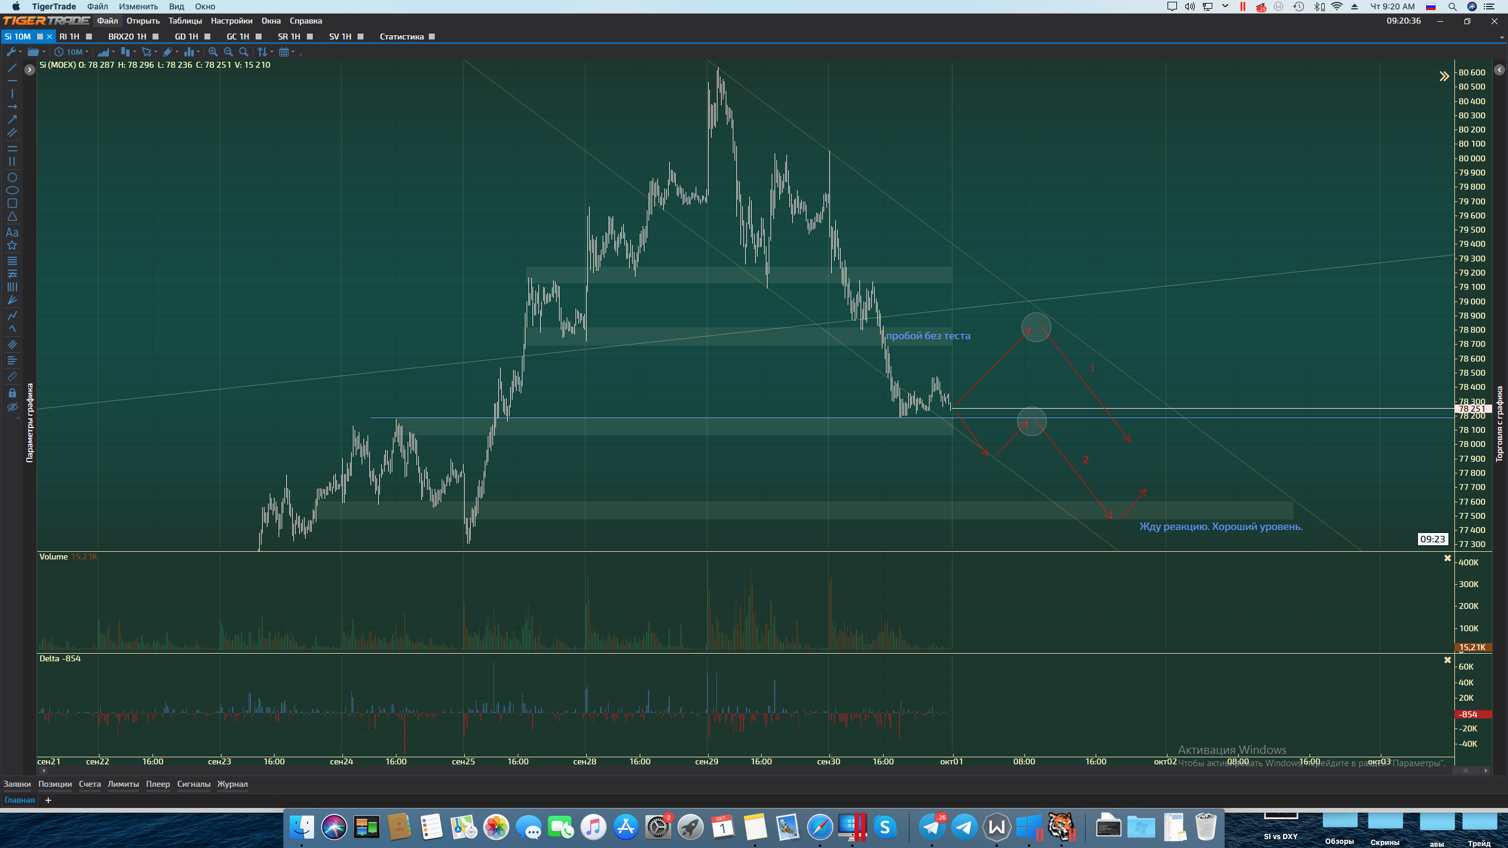Open the Заявки panel

(x=17, y=784)
